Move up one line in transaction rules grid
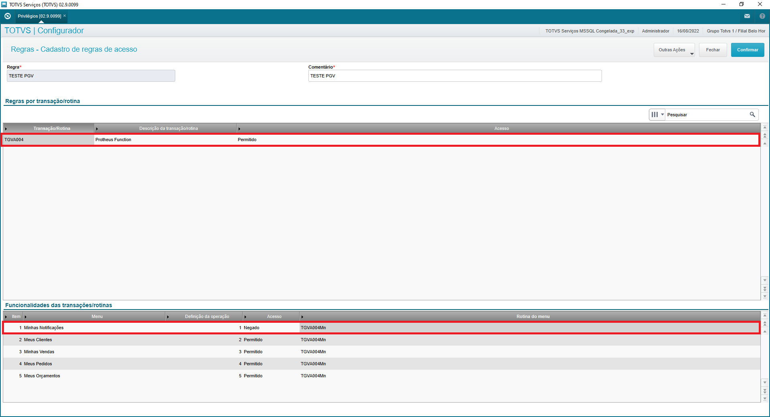770x417 pixels. [765, 143]
